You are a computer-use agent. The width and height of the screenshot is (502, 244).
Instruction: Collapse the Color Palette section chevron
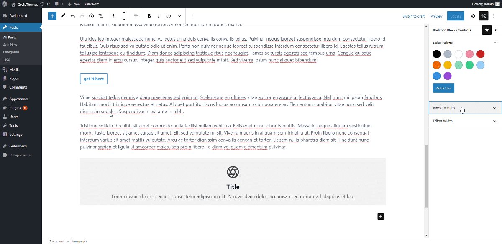click(495, 42)
